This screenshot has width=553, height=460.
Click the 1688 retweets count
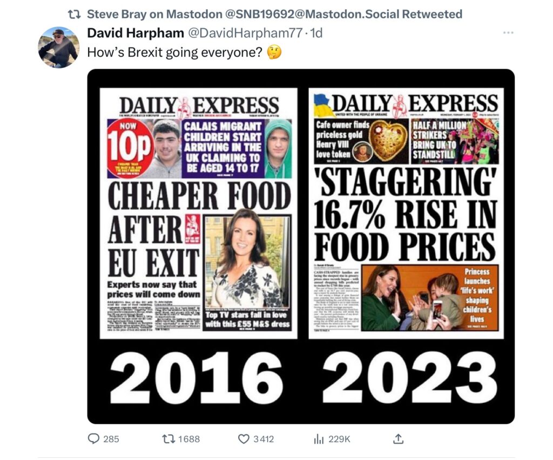tap(189, 439)
